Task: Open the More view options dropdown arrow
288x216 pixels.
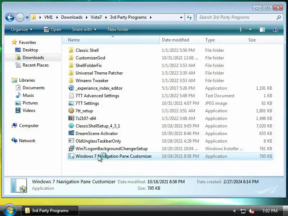Action: 250,30
